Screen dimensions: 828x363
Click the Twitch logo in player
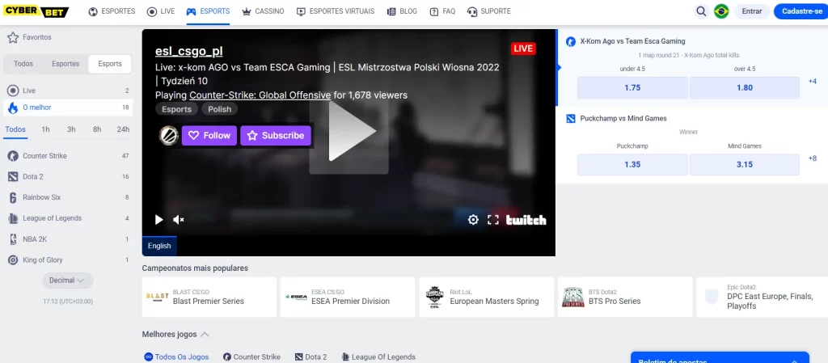526,220
